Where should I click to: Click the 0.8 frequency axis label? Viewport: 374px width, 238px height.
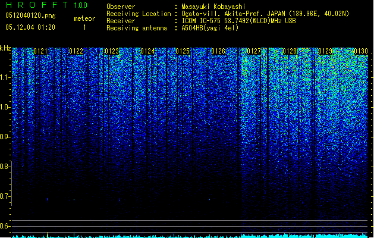(5, 167)
